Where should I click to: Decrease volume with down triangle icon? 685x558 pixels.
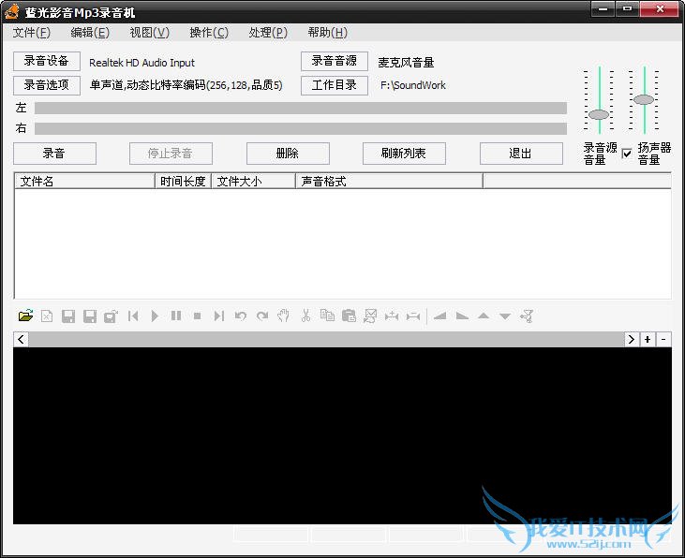[x=505, y=316]
